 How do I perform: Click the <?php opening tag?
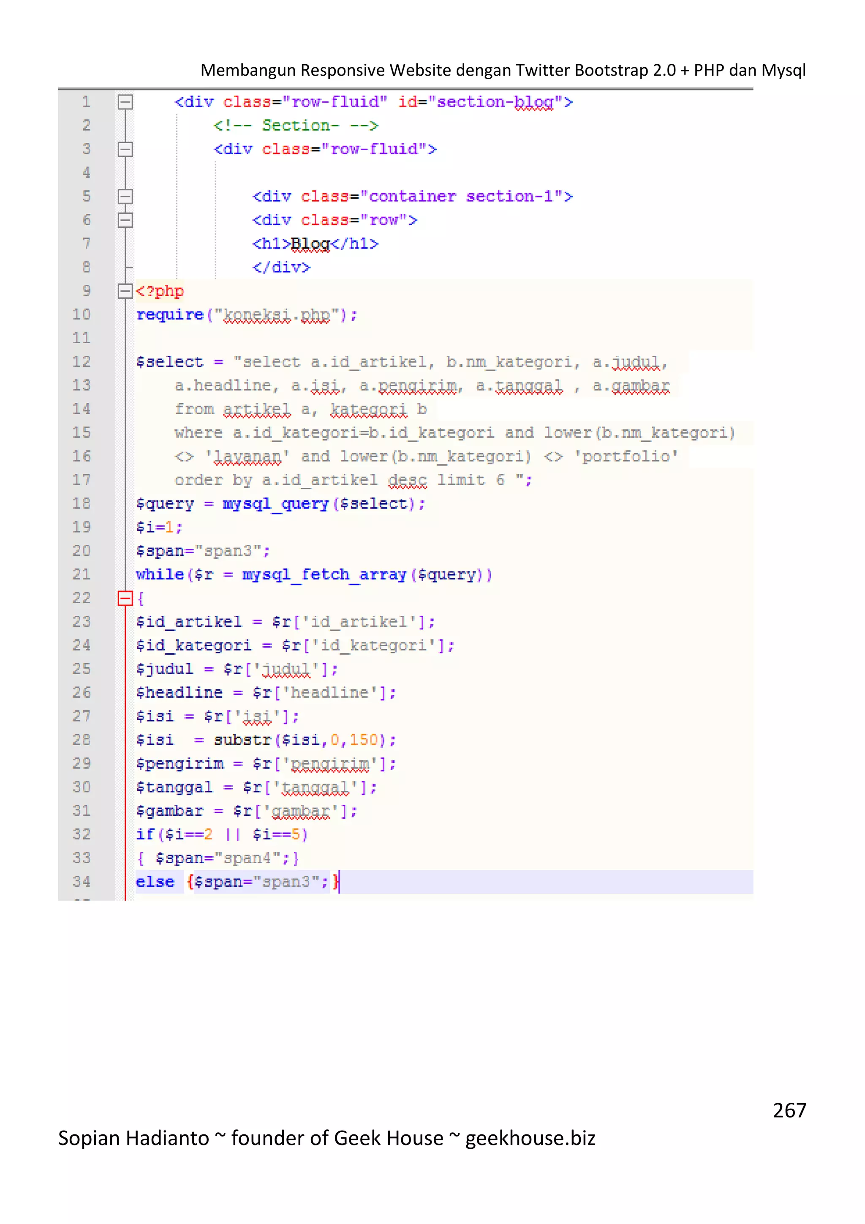[160, 291]
